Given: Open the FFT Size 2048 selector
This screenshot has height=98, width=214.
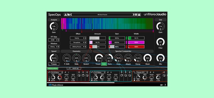Looking at the screenshot, I should point(54,40).
